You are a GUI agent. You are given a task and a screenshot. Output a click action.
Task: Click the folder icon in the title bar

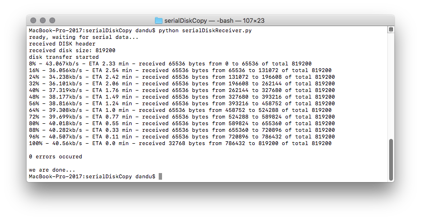159,20
